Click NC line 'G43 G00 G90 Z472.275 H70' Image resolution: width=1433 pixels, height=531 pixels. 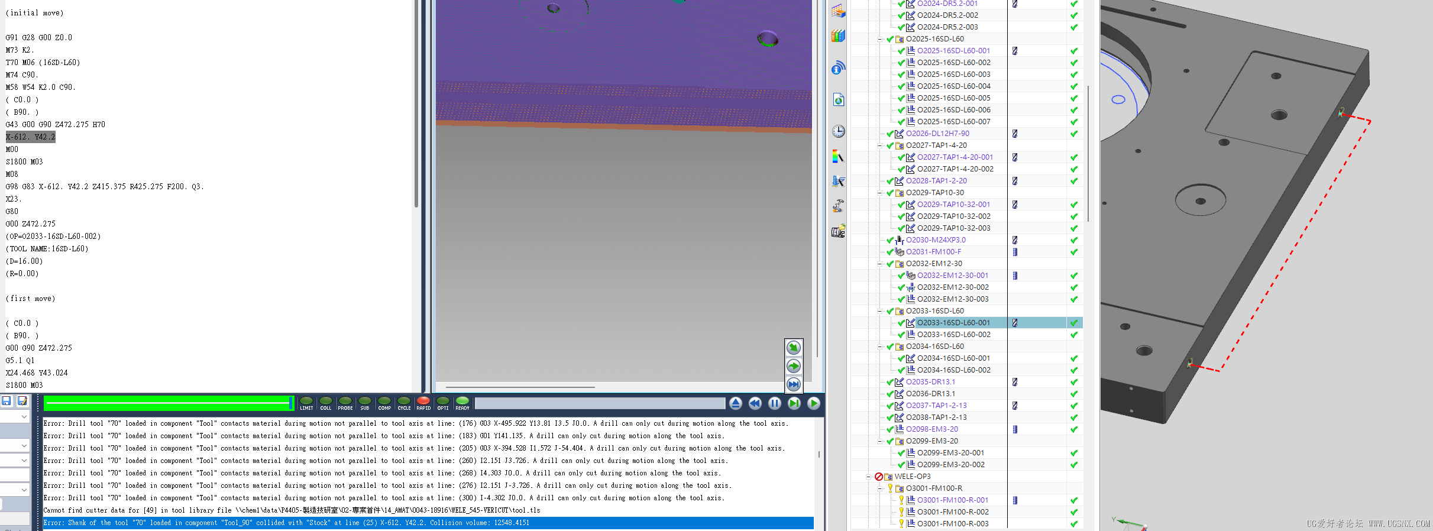pyautogui.click(x=56, y=125)
